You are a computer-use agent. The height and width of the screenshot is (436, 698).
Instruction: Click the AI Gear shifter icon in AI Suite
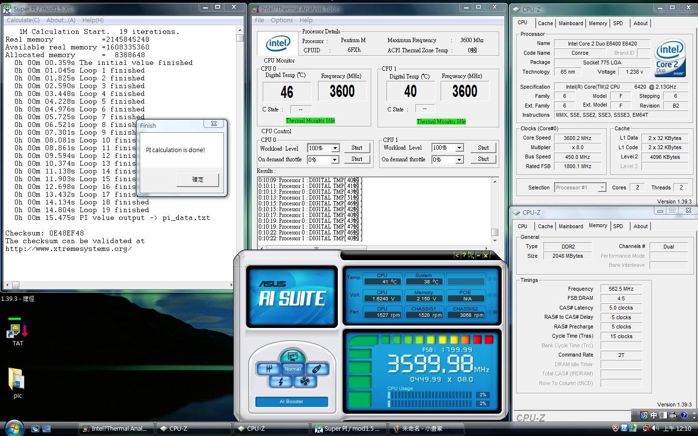click(269, 369)
